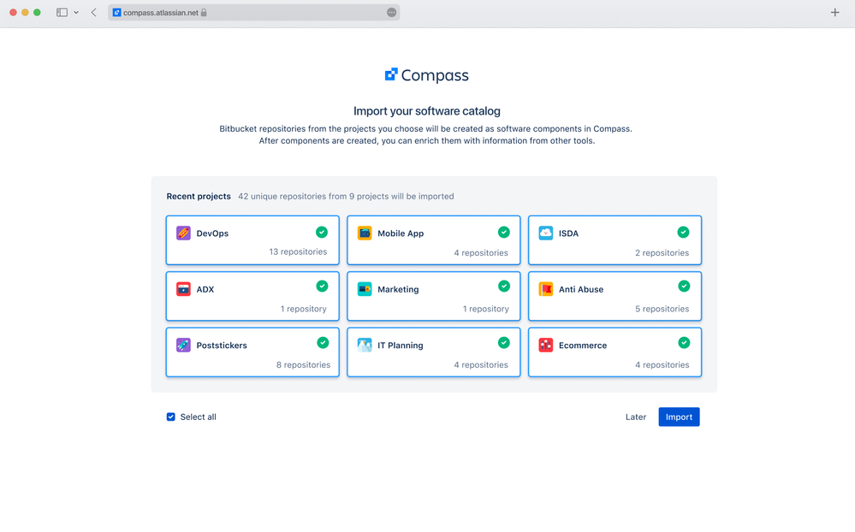
Task: Click the DevOps project name
Action: click(212, 233)
